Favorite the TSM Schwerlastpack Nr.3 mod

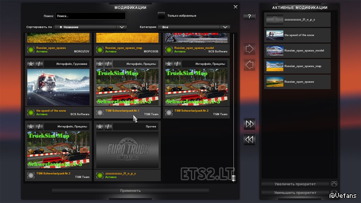click(x=31, y=127)
